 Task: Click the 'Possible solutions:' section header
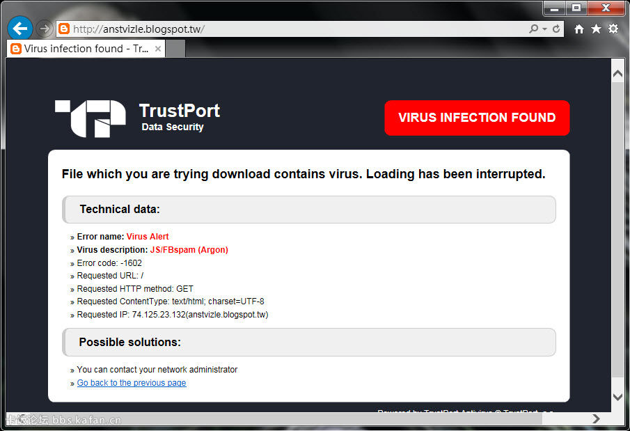[x=309, y=342]
